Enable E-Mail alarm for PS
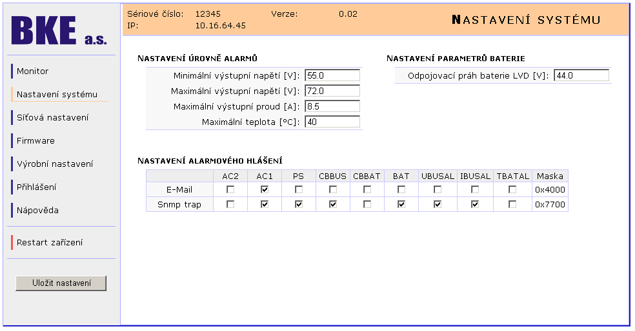 (x=299, y=189)
